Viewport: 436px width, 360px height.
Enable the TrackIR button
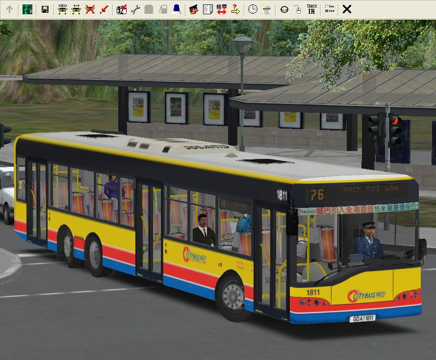tap(311, 9)
